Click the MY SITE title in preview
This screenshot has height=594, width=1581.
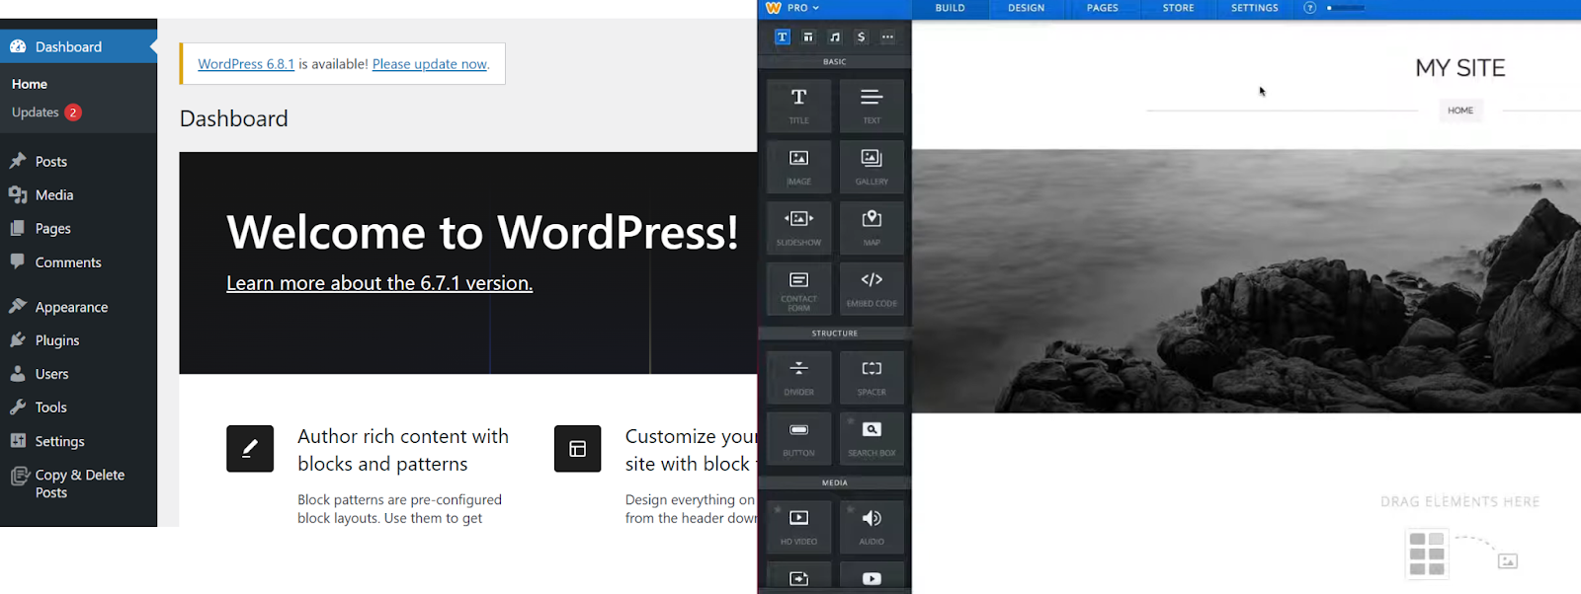click(x=1460, y=68)
